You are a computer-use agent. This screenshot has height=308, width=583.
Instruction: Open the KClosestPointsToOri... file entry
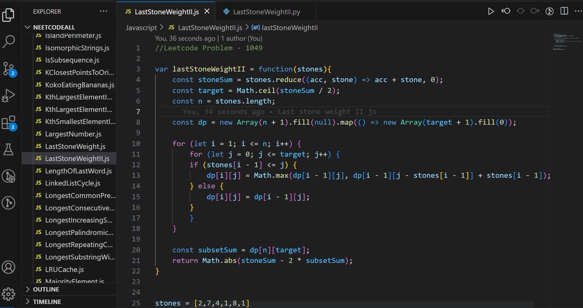pyautogui.click(x=80, y=72)
